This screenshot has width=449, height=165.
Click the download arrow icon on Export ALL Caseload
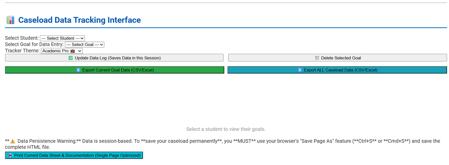pos(300,70)
